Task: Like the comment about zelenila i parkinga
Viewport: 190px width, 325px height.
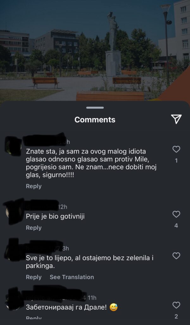Action: (176, 256)
